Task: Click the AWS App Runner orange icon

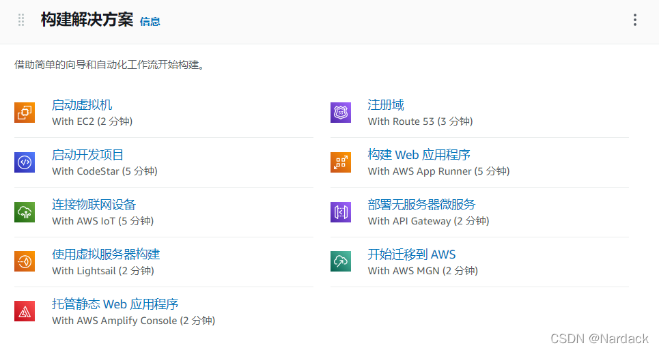Action: [341, 162]
